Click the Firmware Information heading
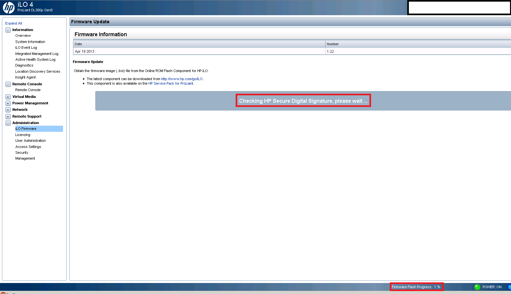511x294 pixels. (x=101, y=34)
